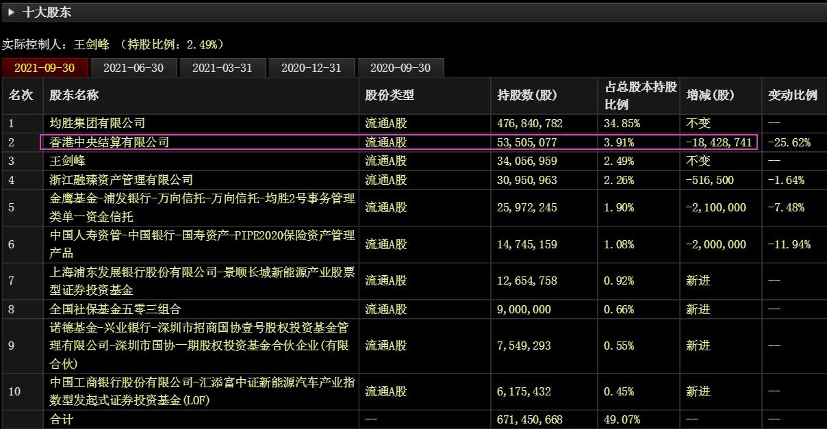Image resolution: width=827 pixels, height=429 pixels.
Task: Click holding value 53,505,077
Action: tap(527, 142)
